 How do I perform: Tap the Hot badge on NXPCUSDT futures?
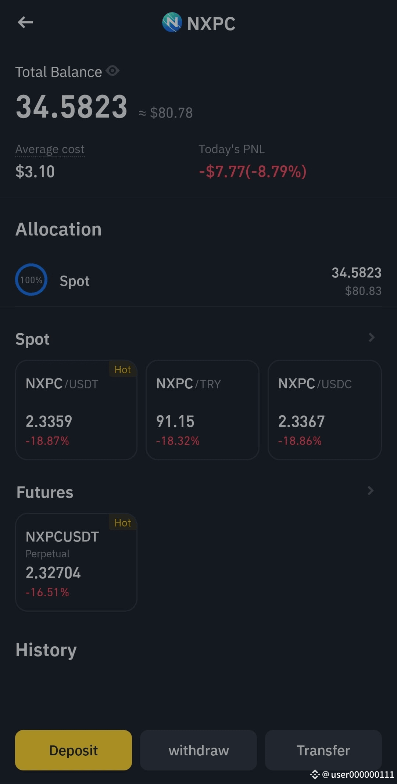point(123,523)
